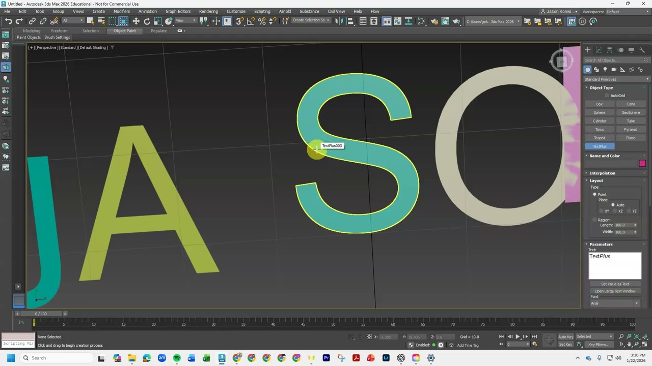Toggle the Auto Key button

[x=565, y=337]
